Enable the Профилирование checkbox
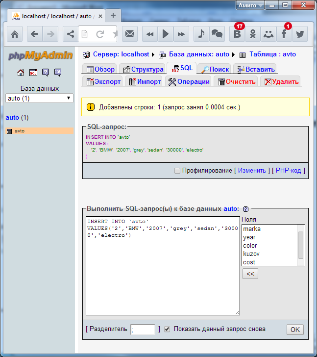This screenshot has height=357, width=317. tap(177, 171)
